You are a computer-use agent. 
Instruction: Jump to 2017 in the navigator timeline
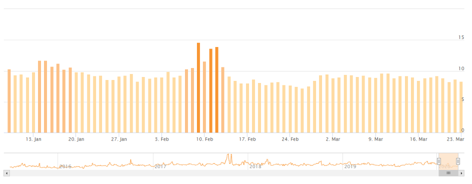[160, 166]
